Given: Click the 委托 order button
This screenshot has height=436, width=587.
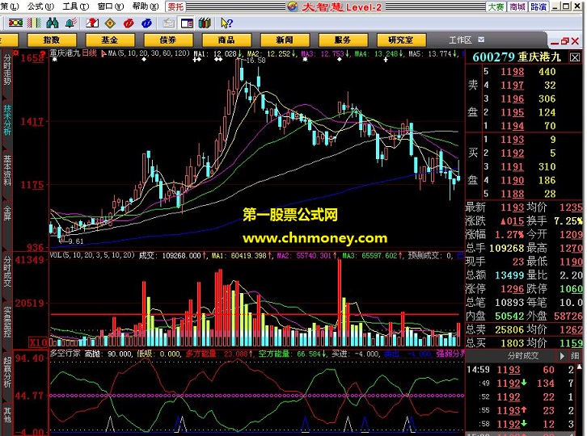Looking at the screenshot, I should [x=175, y=6].
